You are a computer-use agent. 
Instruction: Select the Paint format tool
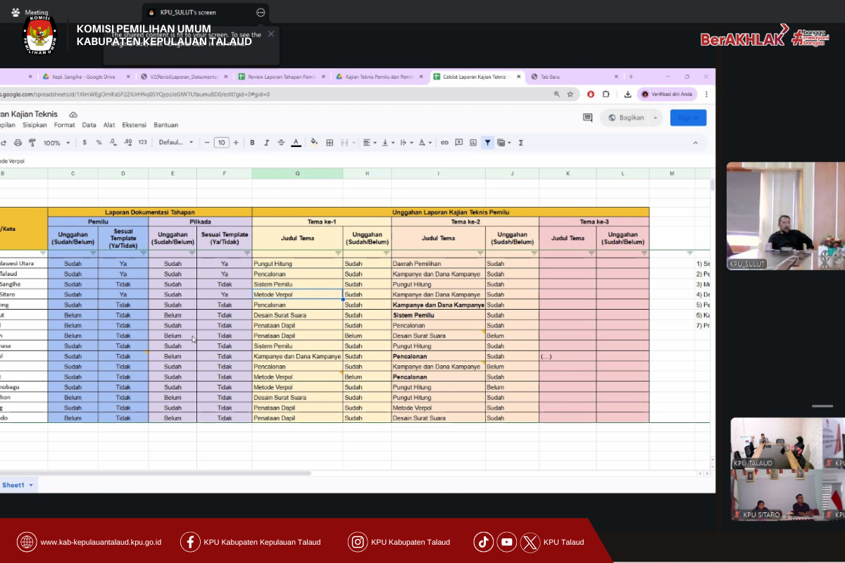click(32, 143)
